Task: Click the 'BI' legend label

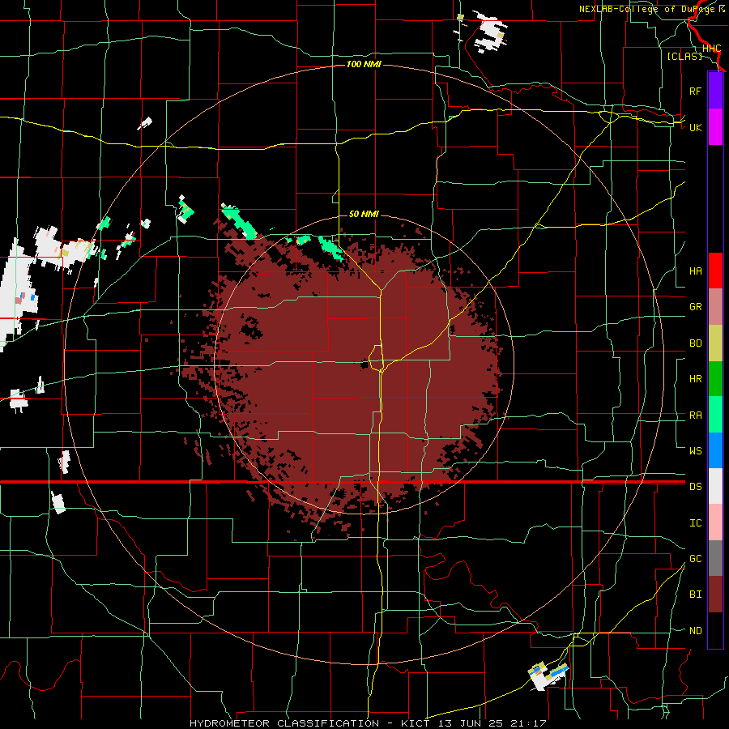Action: [695, 595]
